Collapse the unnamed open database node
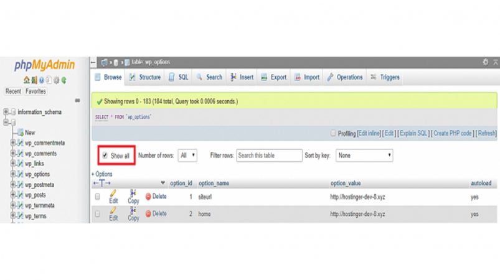This screenshot has width=500, height=280. pos(6,122)
